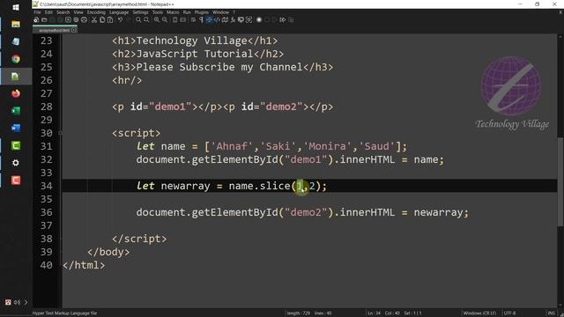The image size is (564, 317).
Task: Toggle Show All Characters pilcrow icon
Action: tap(201, 19)
